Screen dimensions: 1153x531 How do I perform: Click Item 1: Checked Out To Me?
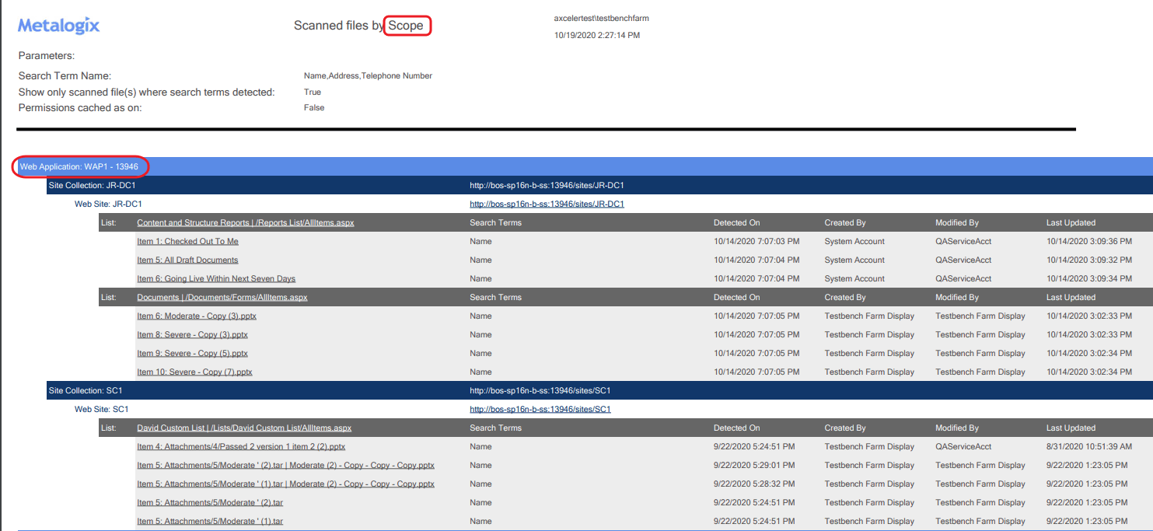coord(187,241)
